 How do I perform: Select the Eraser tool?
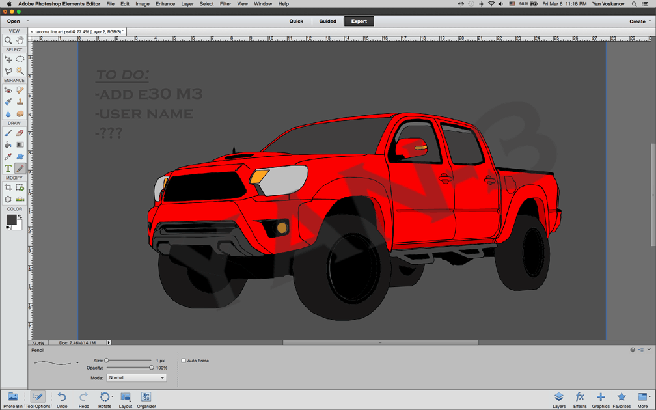pos(20,133)
